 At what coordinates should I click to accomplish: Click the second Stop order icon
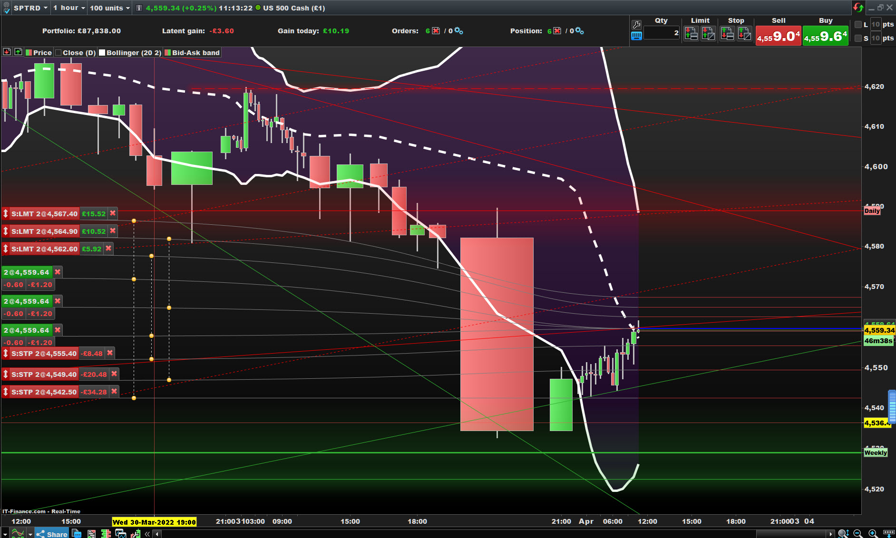(x=744, y=33)
